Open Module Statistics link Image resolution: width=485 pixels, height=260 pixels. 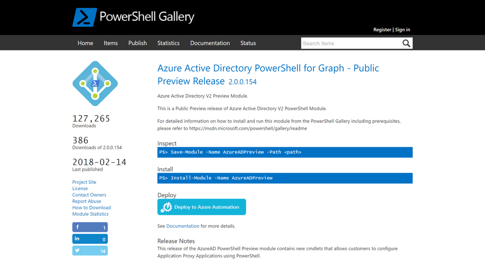tap(90, 214)
